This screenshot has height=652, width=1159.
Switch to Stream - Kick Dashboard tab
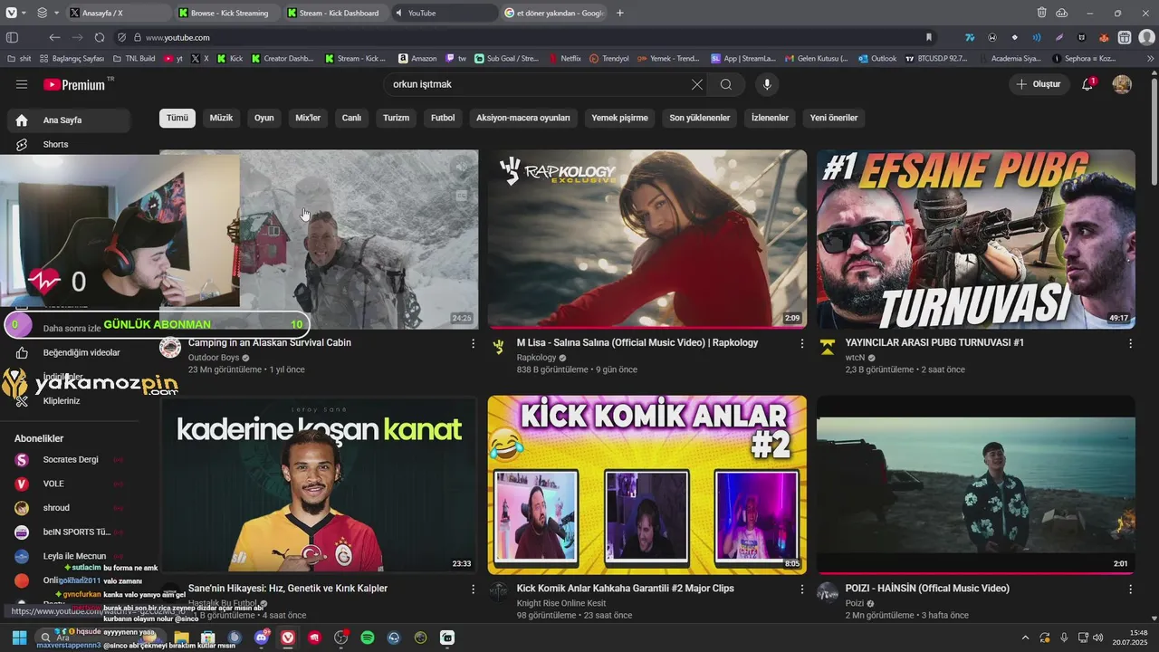click(x=335, y=13)
